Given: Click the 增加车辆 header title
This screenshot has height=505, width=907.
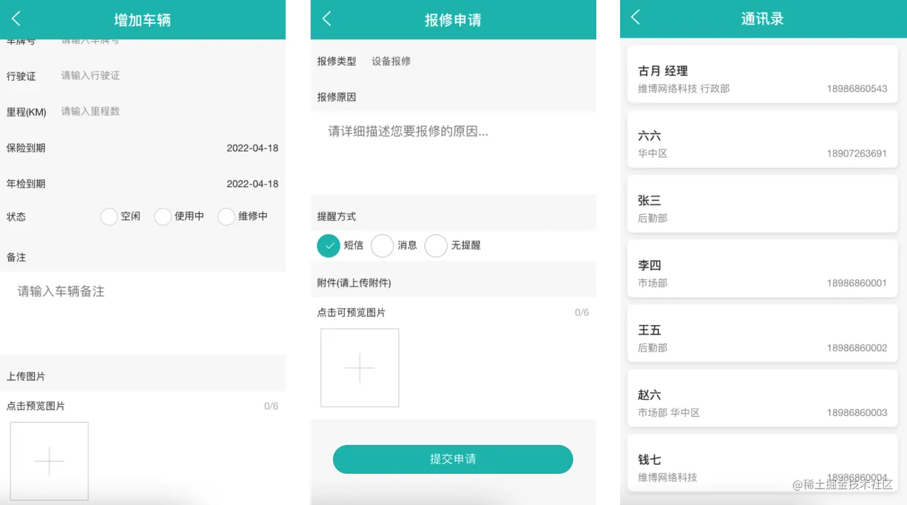Looking at the screenshot, I should 142,20.
